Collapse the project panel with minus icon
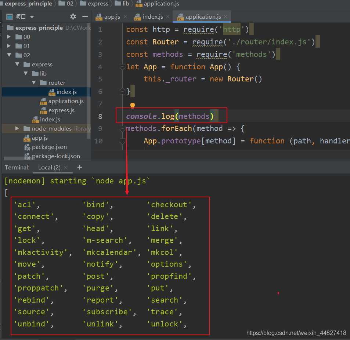Viewport: 350px width, 340px height. click(85, 17)
